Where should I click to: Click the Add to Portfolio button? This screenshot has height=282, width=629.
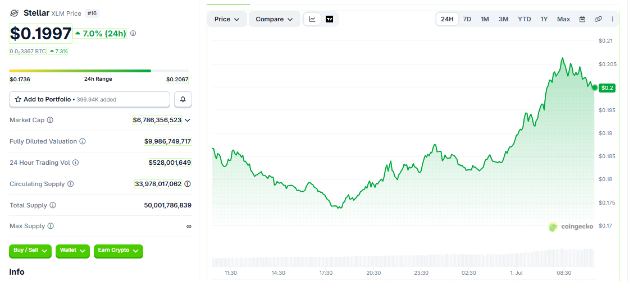(x=89, y=99)
